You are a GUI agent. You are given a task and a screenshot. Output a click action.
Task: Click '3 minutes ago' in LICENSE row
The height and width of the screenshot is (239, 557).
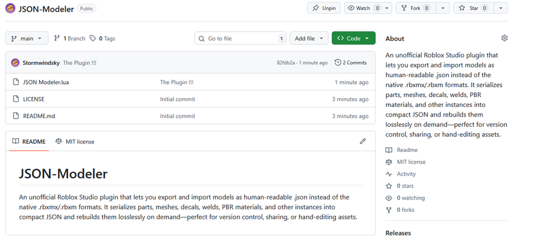tap(350, 99)
